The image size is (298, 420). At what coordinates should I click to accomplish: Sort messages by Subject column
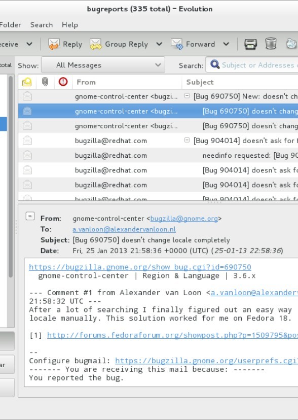(x=240, y=82)
